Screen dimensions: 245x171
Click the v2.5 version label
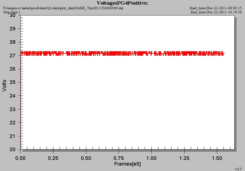click(238, 169)
